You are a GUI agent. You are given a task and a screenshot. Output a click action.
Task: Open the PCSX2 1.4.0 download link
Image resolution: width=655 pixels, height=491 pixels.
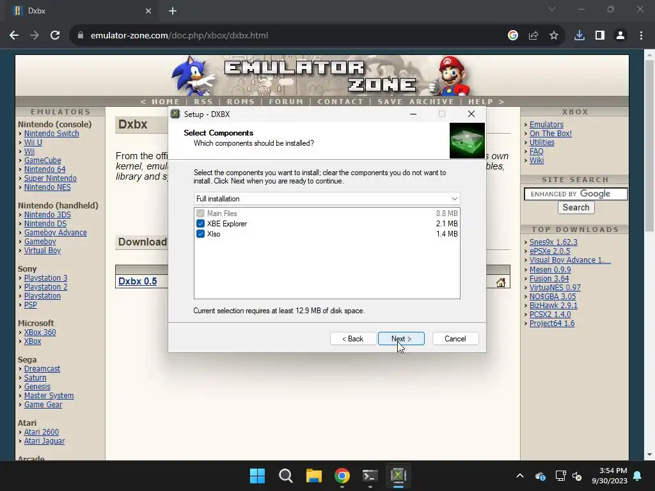pos(549,315)
